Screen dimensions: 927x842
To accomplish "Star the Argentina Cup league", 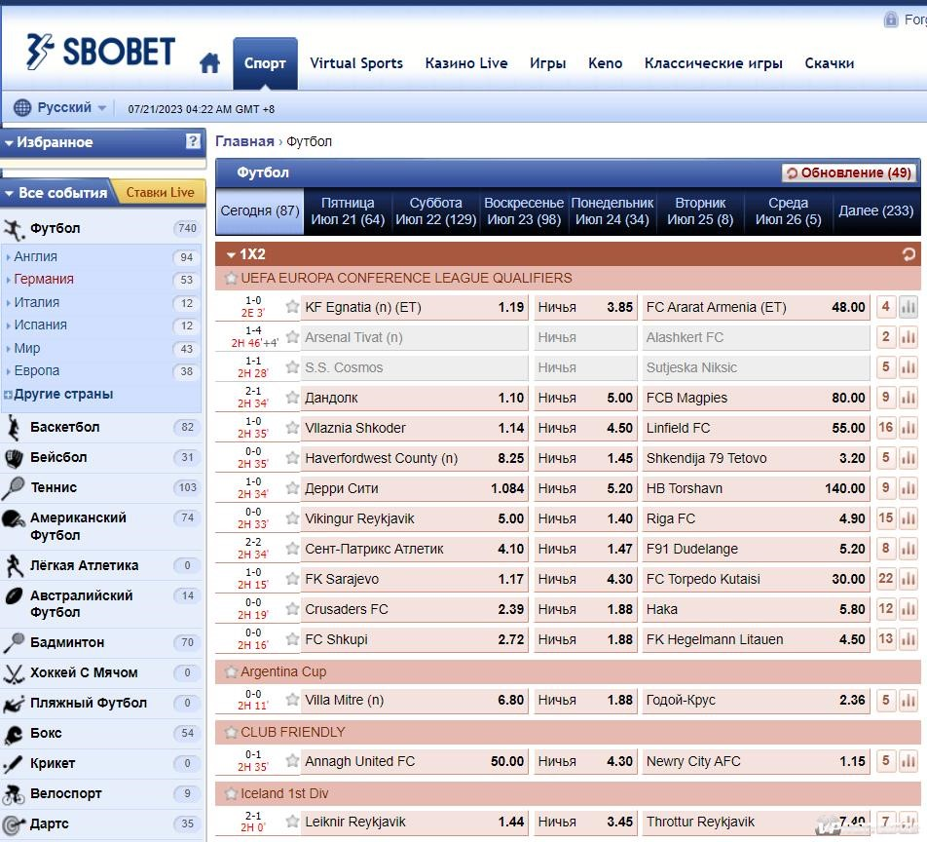I will point(231,672).
